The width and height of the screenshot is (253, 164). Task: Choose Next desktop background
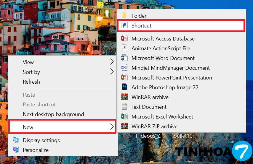coord(53,114)
